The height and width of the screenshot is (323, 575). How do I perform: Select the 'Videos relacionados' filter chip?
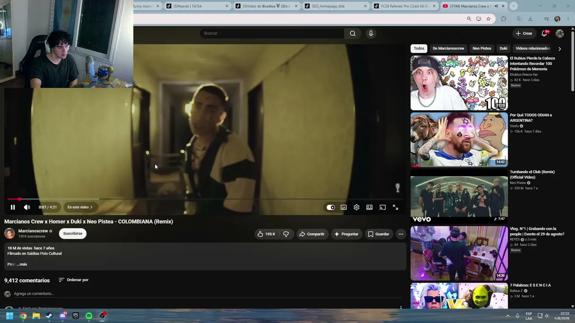pos(533,48)
